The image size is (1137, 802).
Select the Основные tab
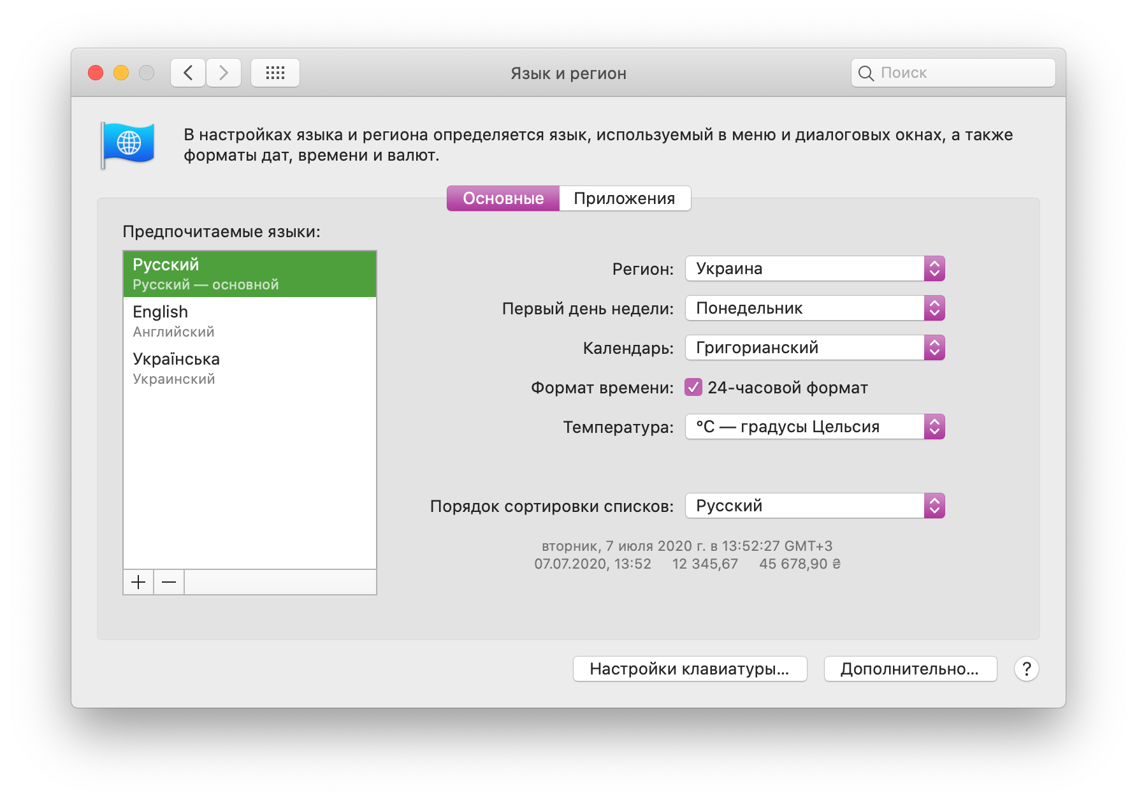coord(503,198)
